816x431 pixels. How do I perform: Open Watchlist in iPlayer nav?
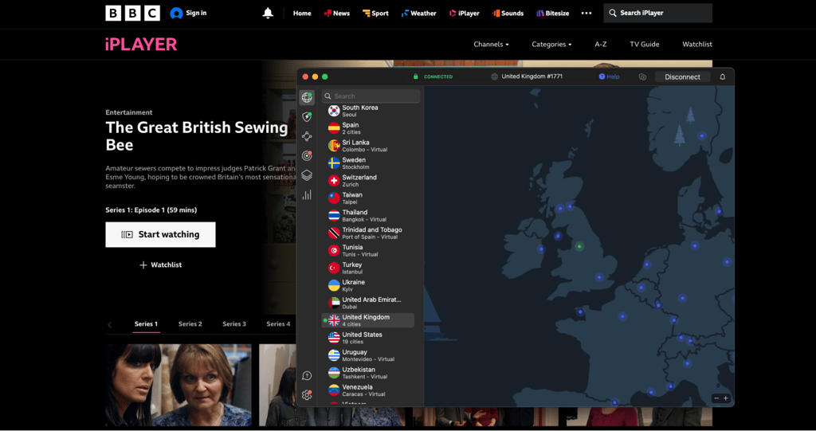[x=696, y=45]
